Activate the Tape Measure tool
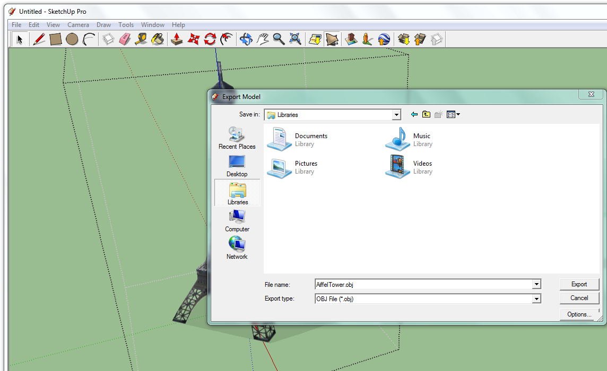The image size is (607, 371). (141, 39)
